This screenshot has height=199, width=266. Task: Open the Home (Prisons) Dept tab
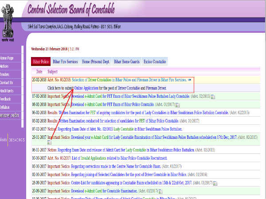[96, 61]
